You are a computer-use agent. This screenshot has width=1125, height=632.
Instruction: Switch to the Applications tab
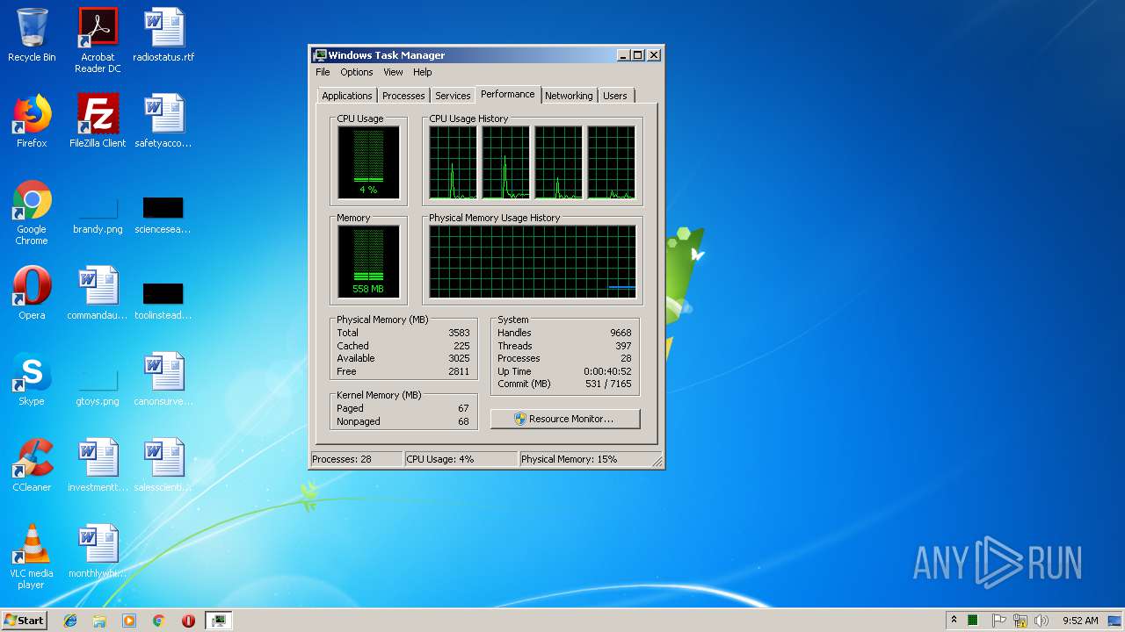coord(347,96)
